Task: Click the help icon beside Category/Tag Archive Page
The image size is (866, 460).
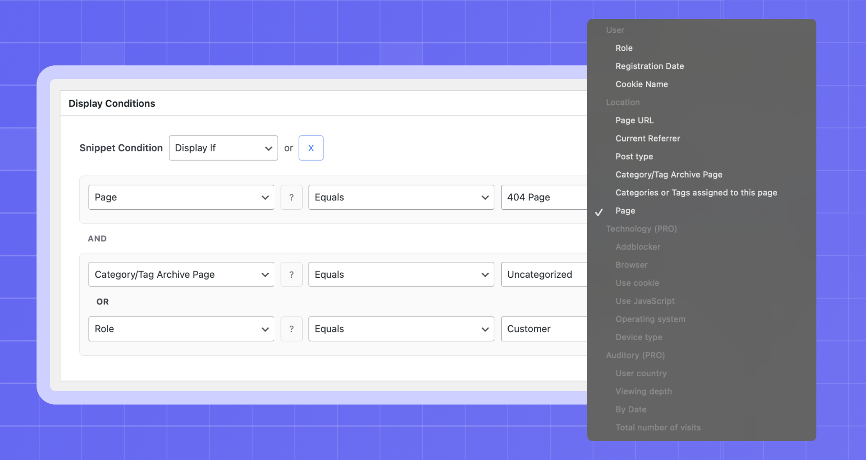Action: tap(291, 275)
